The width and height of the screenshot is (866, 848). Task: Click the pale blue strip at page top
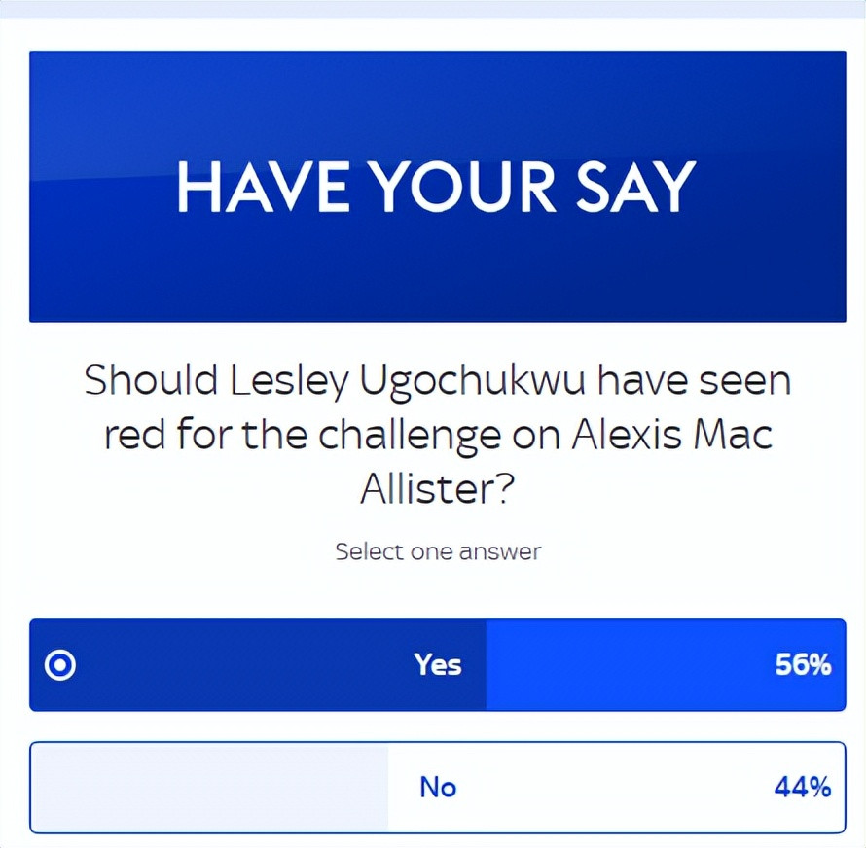pos(433,9)
